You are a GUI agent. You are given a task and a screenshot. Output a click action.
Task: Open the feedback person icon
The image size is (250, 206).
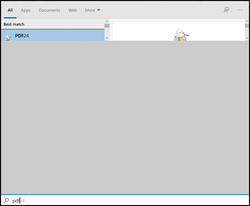point(226,10)
